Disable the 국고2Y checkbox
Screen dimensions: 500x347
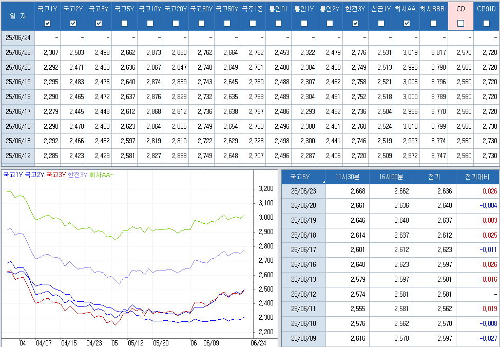pos(73,23)
